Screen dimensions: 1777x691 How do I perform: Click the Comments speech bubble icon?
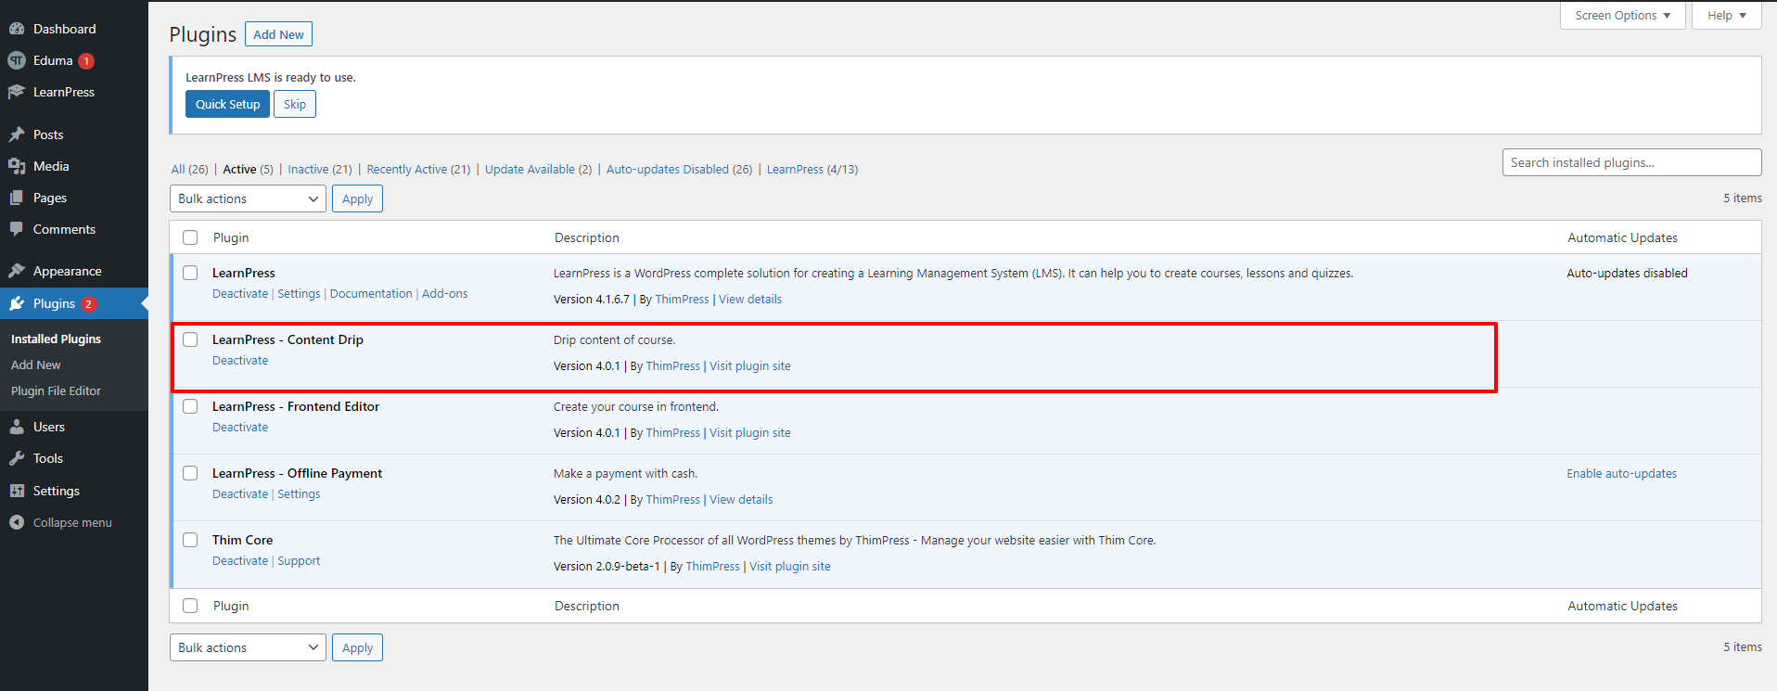(17, 229)
